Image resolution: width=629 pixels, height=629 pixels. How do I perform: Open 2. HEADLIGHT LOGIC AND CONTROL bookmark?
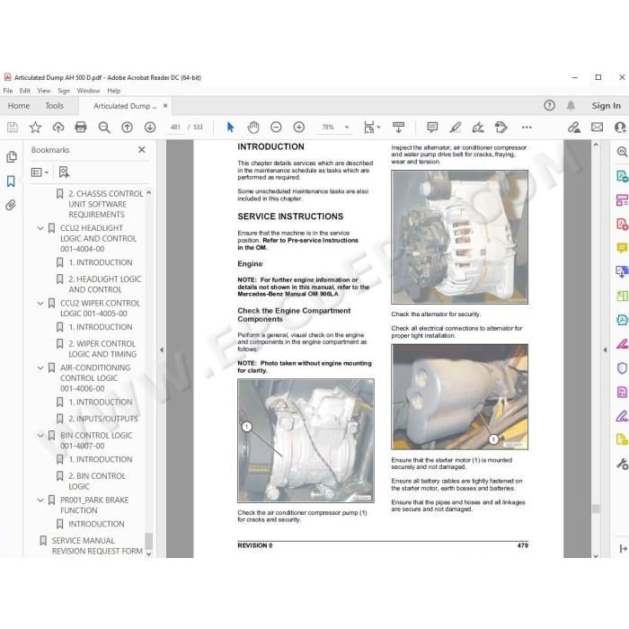104,284
